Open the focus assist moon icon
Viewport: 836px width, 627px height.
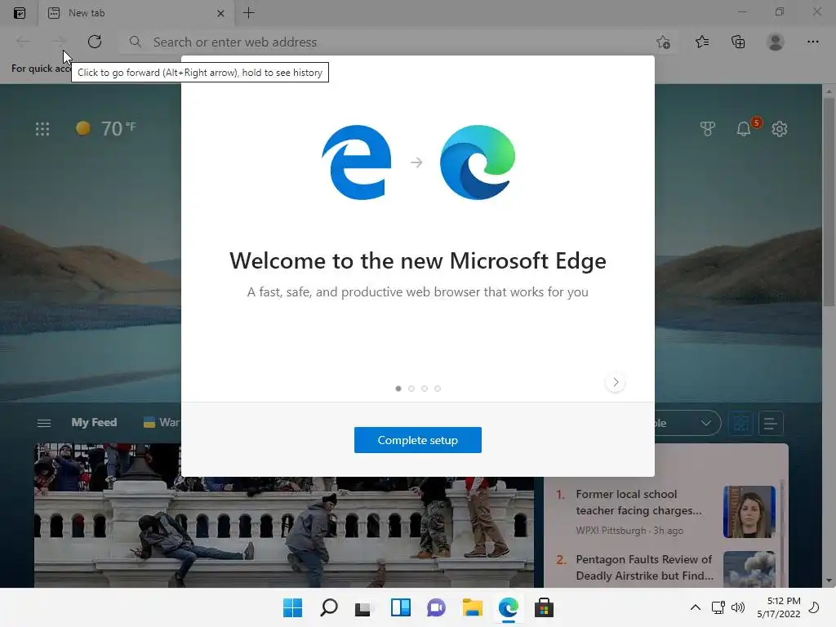pos(814,607)
